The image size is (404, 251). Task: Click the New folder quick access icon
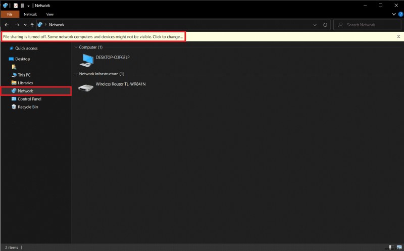coord(22,6)
